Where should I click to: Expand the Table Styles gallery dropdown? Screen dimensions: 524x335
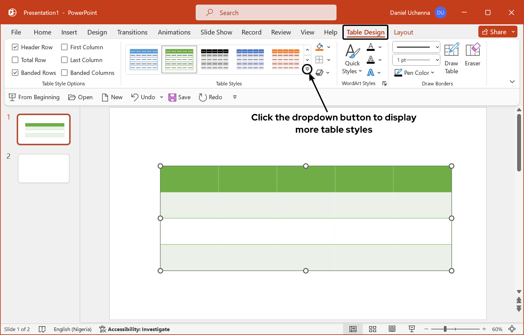pyautogui.click(x=307, y=69)
